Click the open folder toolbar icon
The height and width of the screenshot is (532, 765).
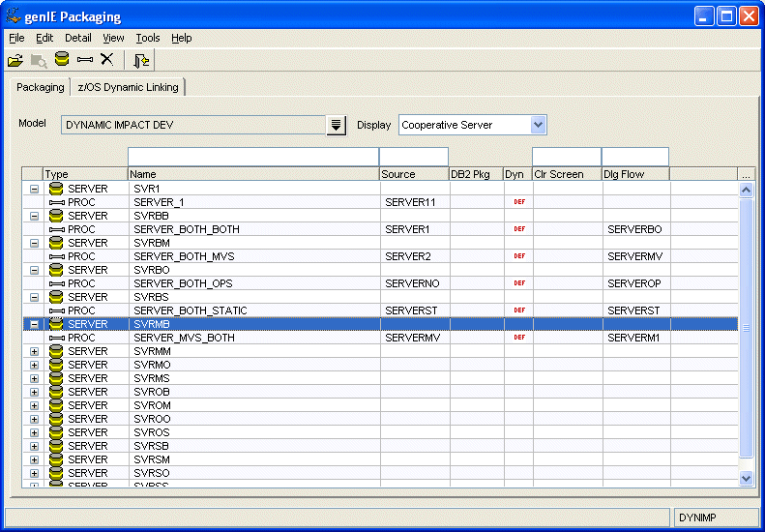tap(15, 60)
